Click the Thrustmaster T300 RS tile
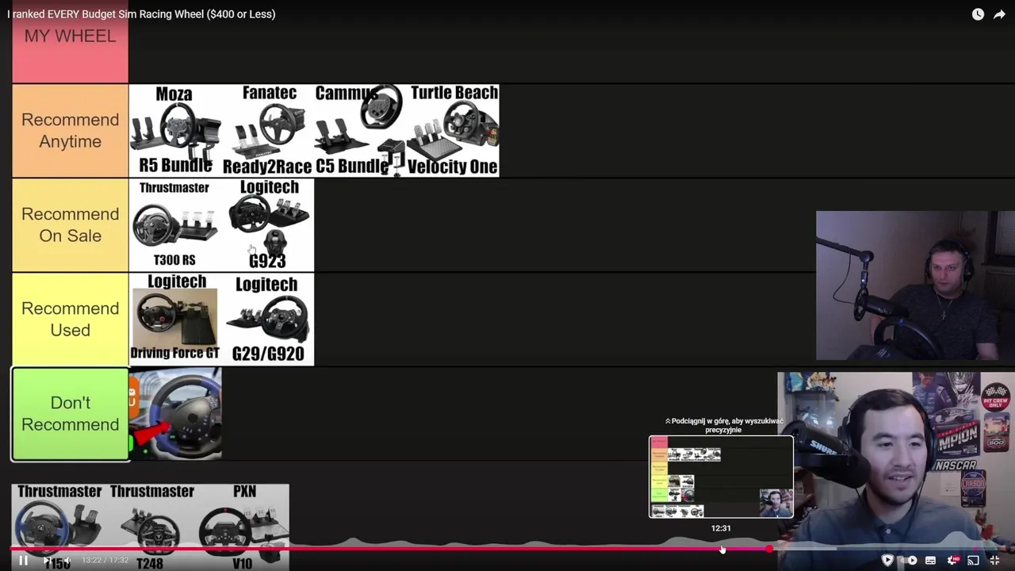Screen dimensions: 1015x571 coord(175,225)
